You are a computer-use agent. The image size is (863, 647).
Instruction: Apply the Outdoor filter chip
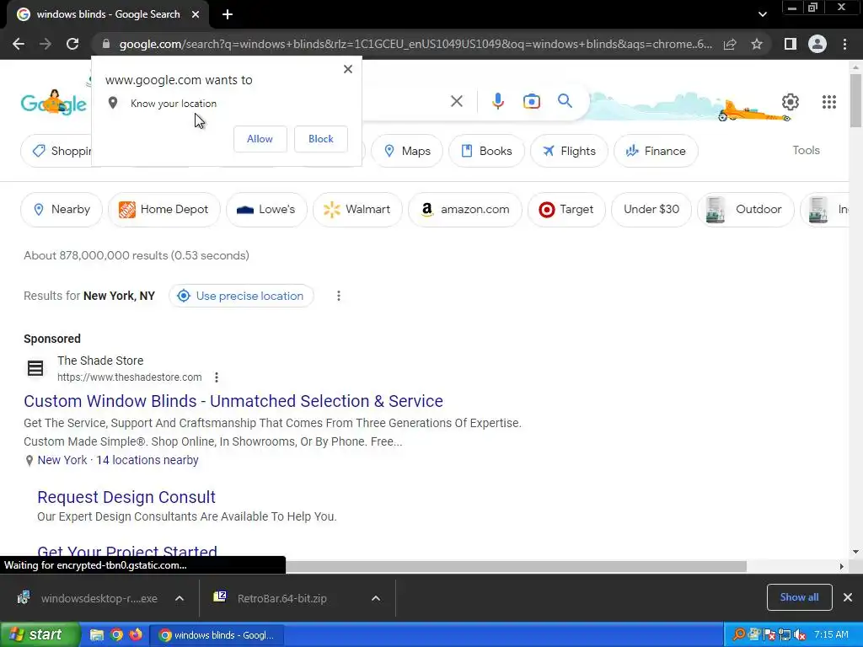click(x=746, y=210)
